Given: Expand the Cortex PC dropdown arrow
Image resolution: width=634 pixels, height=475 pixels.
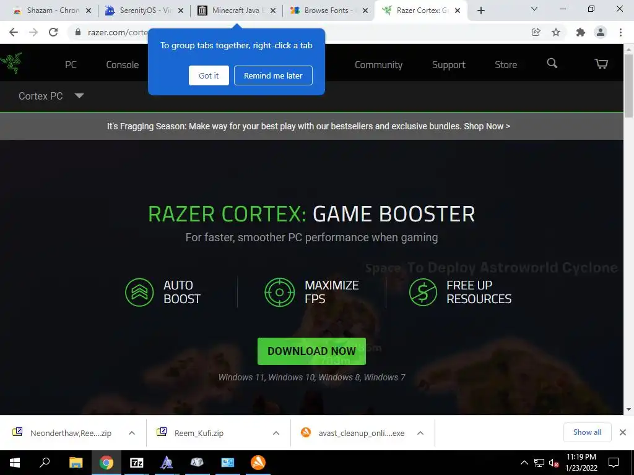Looking at the screenshot, I should tap(79, 96).
